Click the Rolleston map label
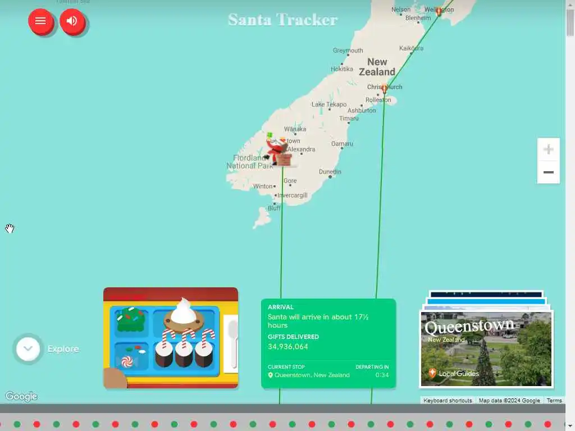Image resolution: width=575 pixels, height=431 pixels. pyautogui.click(x=378, y=100)
